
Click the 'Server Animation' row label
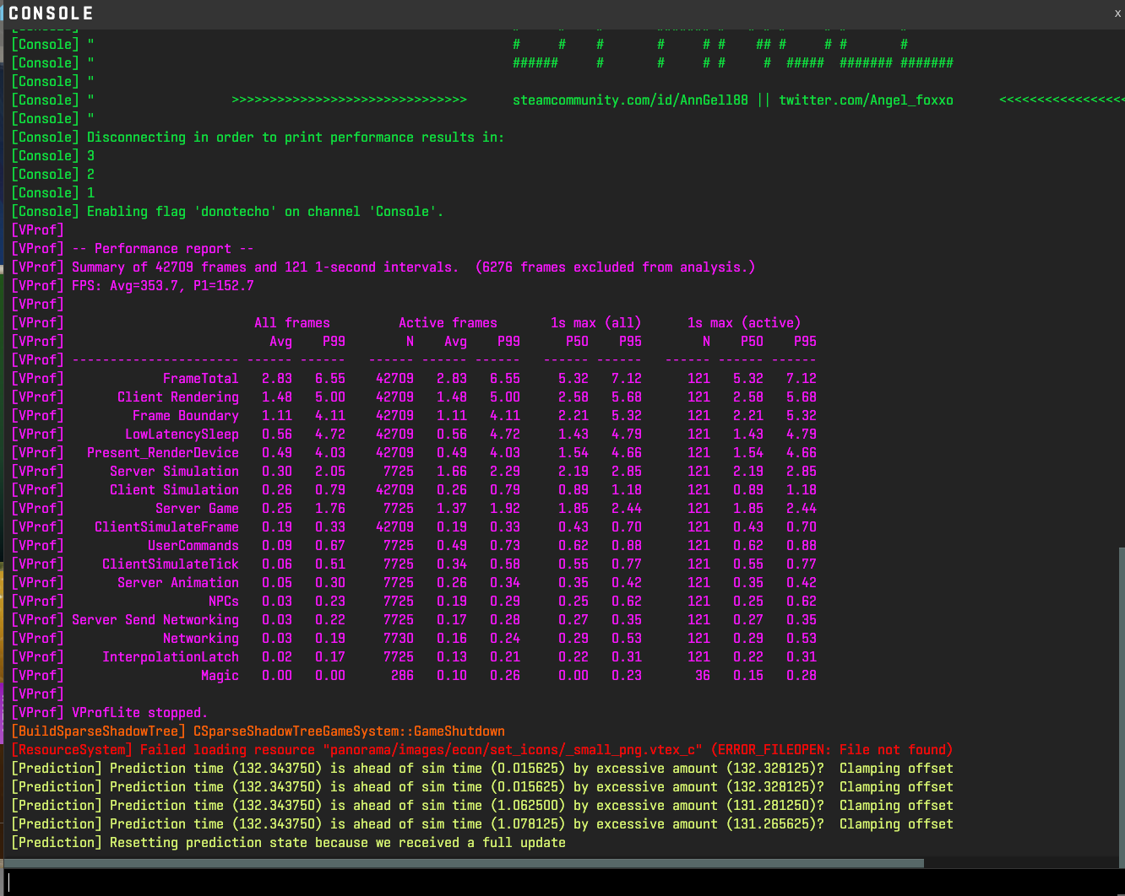[x=178, y=583]
